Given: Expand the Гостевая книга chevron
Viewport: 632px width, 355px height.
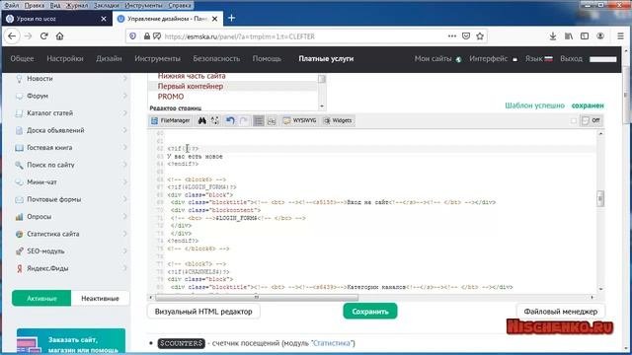Looking at the screenshot, I should pyautogui.click(x=124, y=148).
